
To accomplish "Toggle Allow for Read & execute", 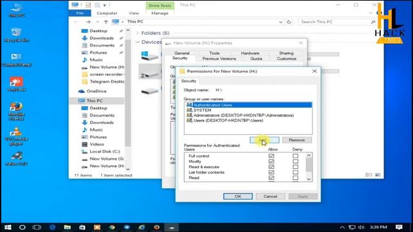I will point(271,167).
